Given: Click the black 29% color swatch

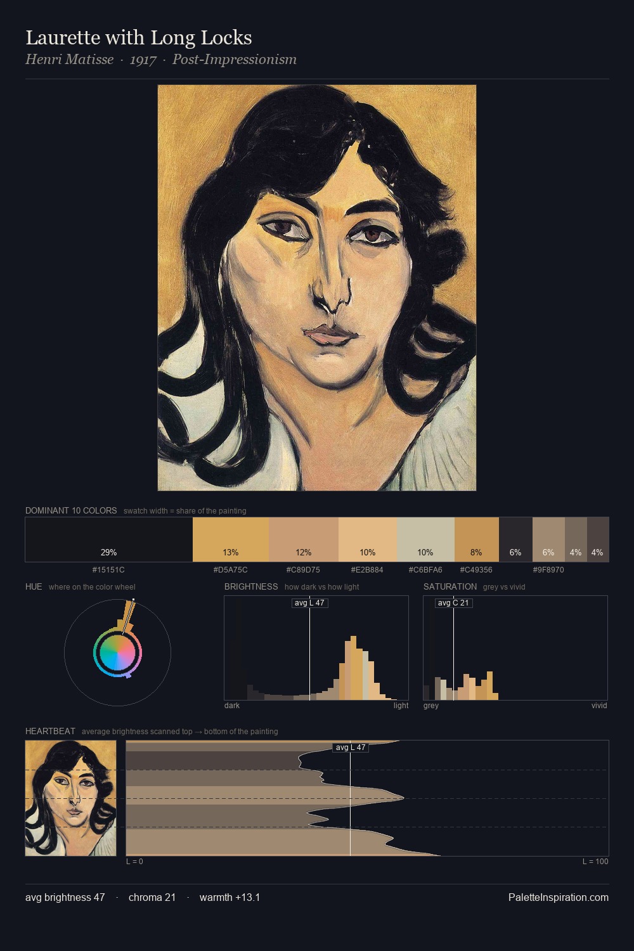Looking at the screenshot, I should pos(109,540).
